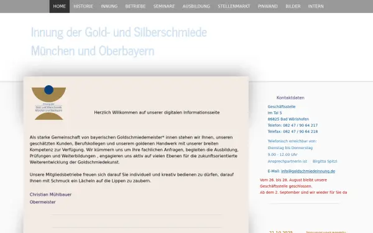Click the site title Innung der Gold- und Silberschmiede

tap(119, 32)
